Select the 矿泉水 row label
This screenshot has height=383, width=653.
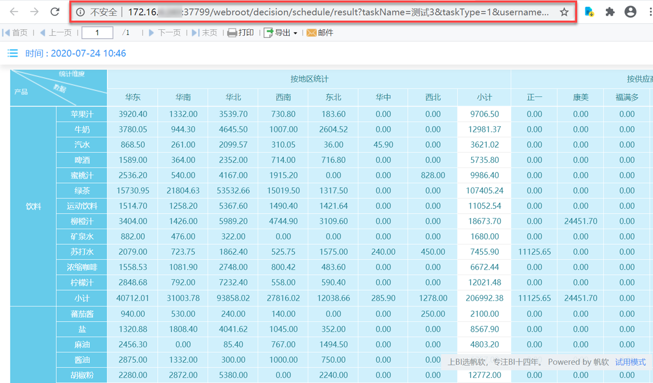click(82, 237)
